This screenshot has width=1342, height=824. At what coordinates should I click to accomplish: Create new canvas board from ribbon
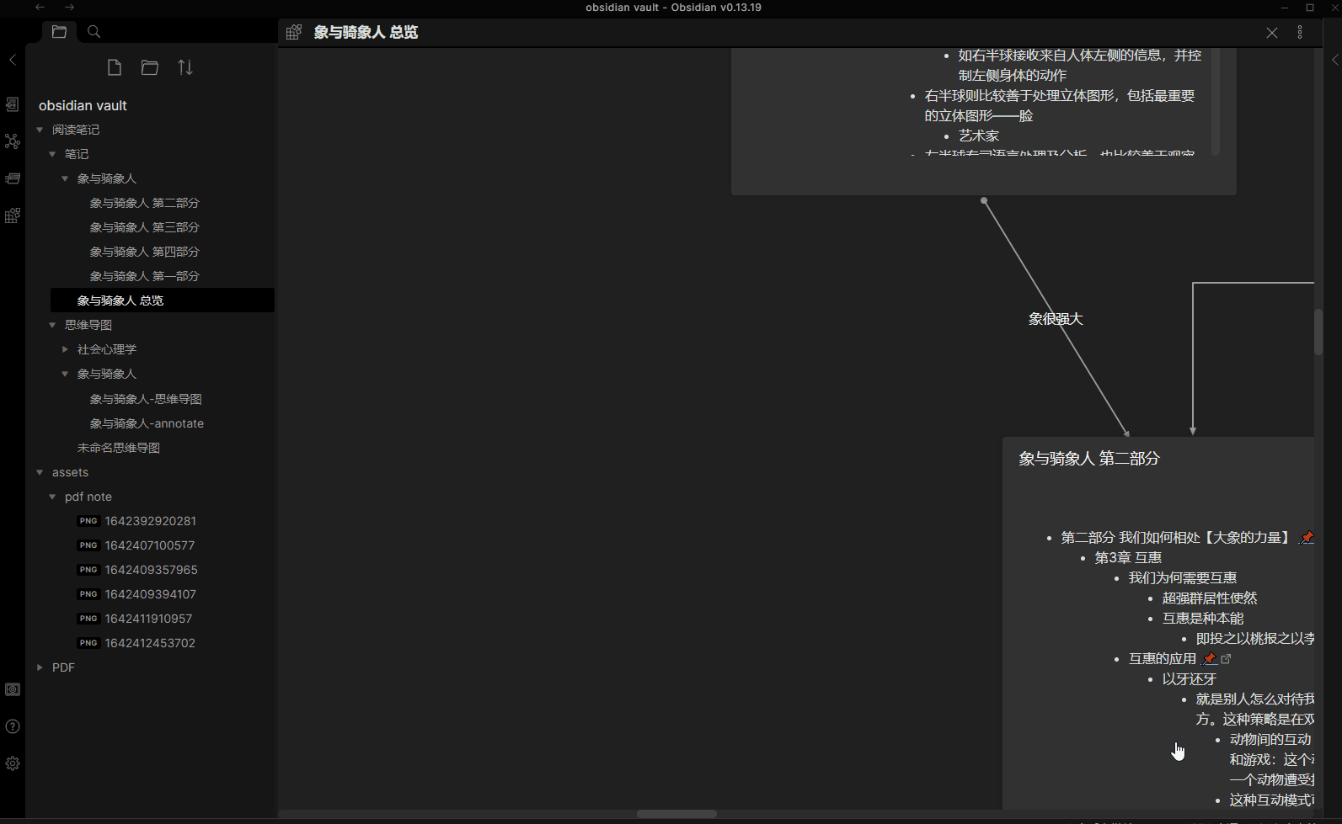(x=13, y=215)
